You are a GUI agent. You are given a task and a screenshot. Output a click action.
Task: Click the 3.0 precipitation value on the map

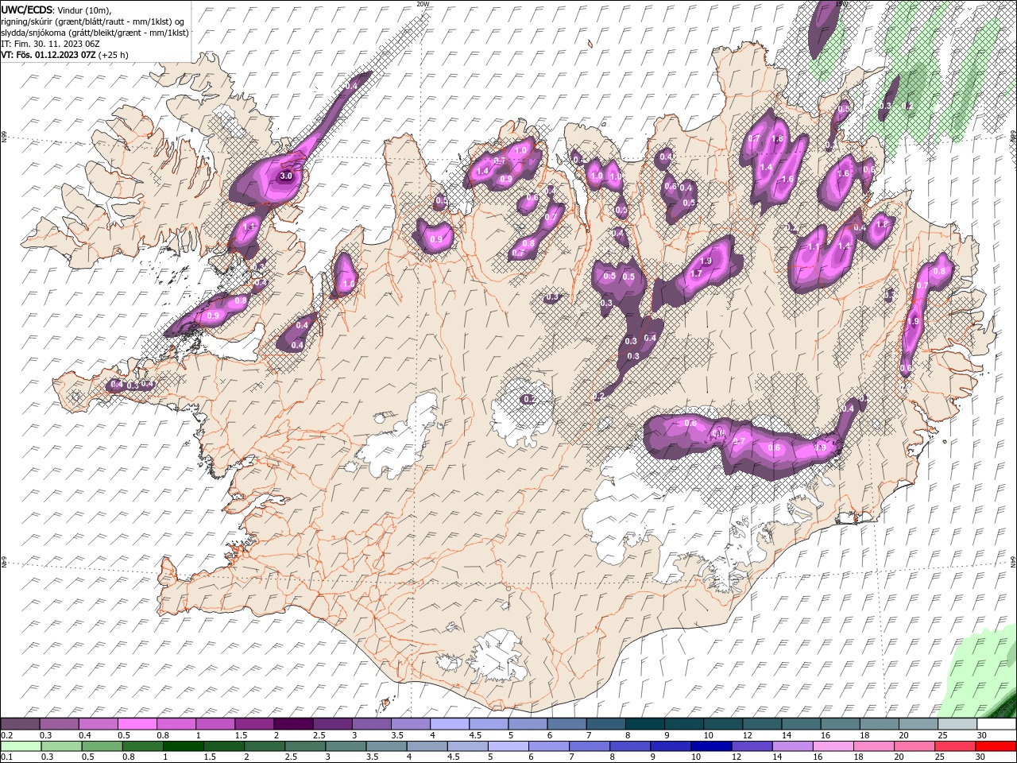[287, 176]
